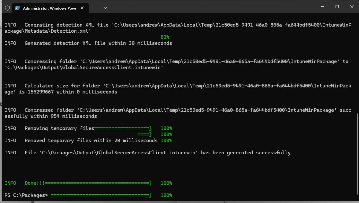Click the 'C:\Packages\Output\GlobalSecureAccessClient.intunewin' line under Compressing folder
The width and height of the screenshot is (359, 203).
84,68
